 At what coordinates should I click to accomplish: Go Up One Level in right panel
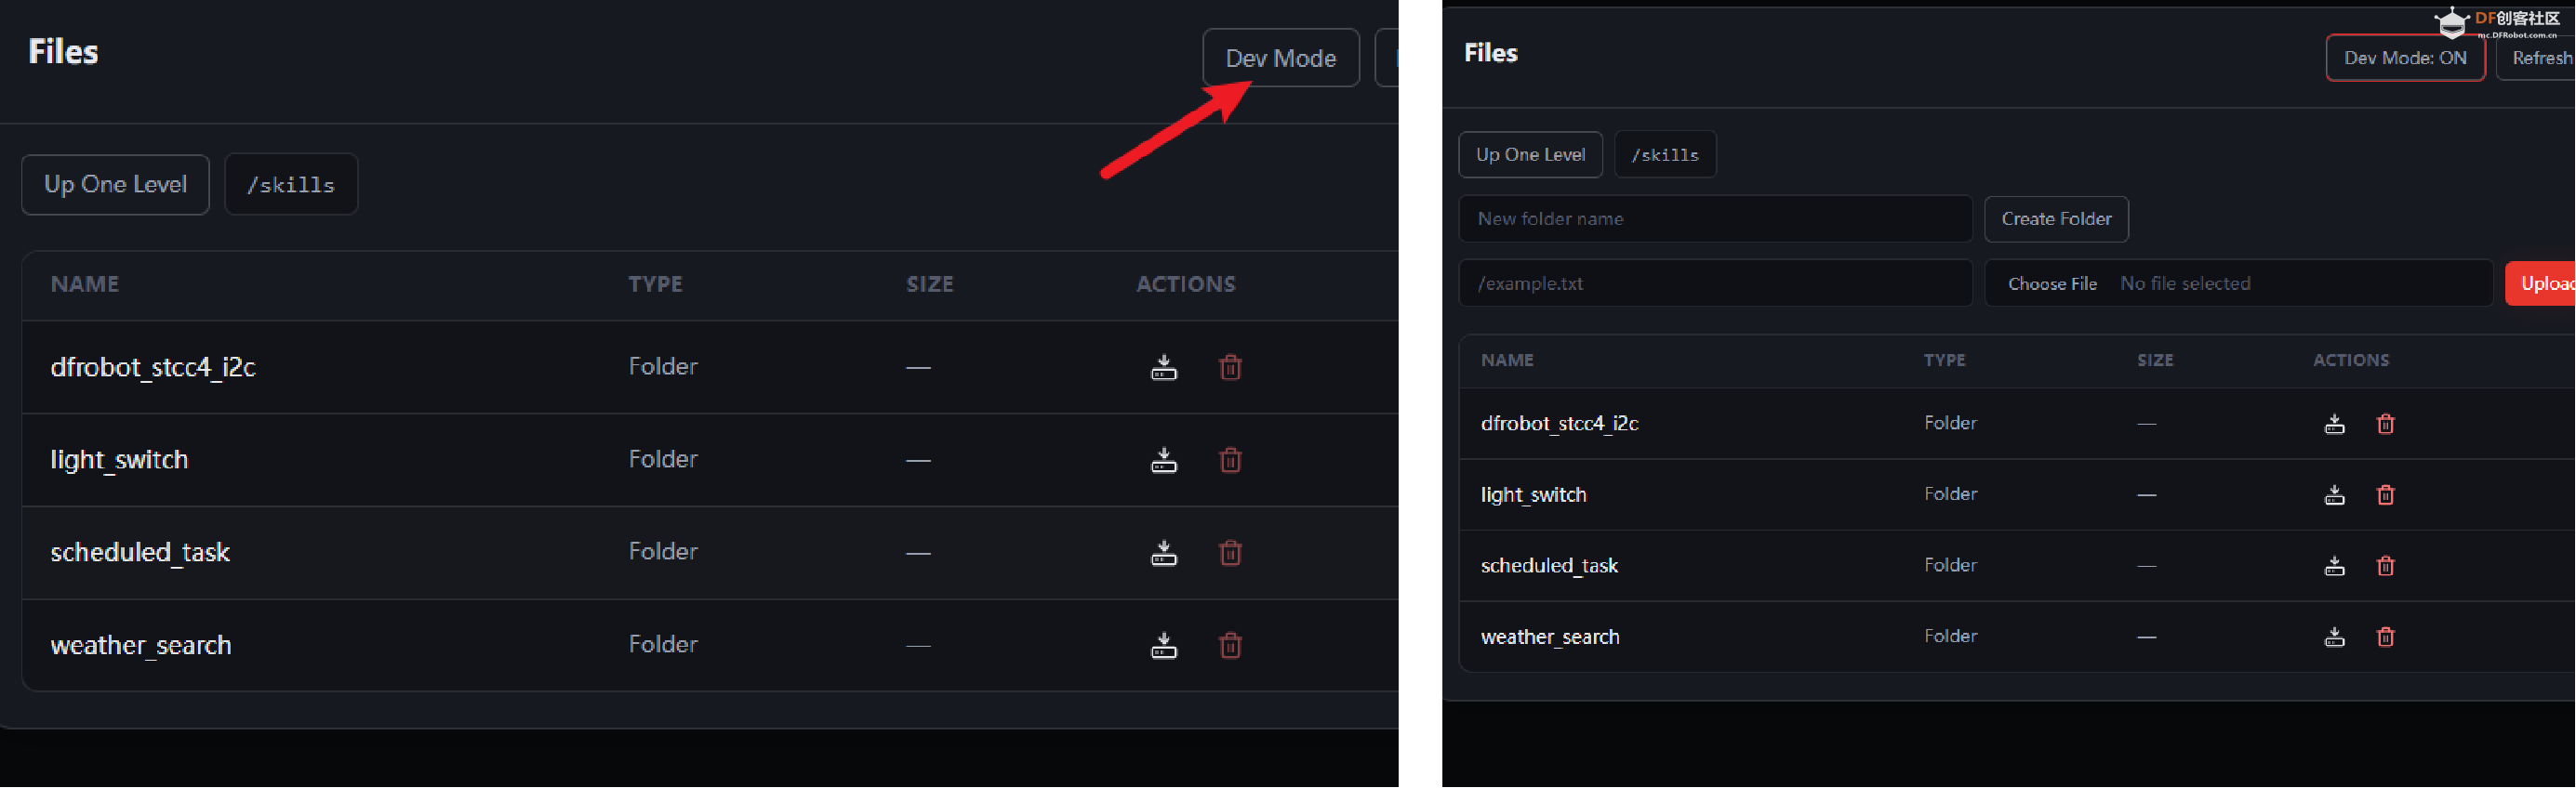coord(1531,155)
